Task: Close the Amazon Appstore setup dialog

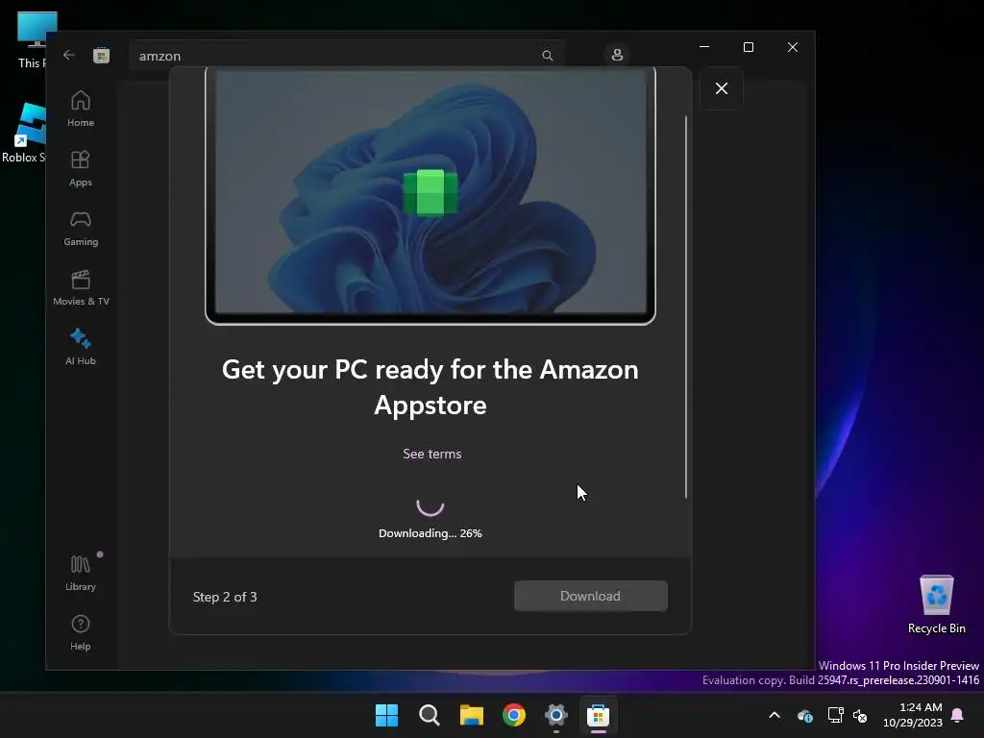Action: point(722,88)
